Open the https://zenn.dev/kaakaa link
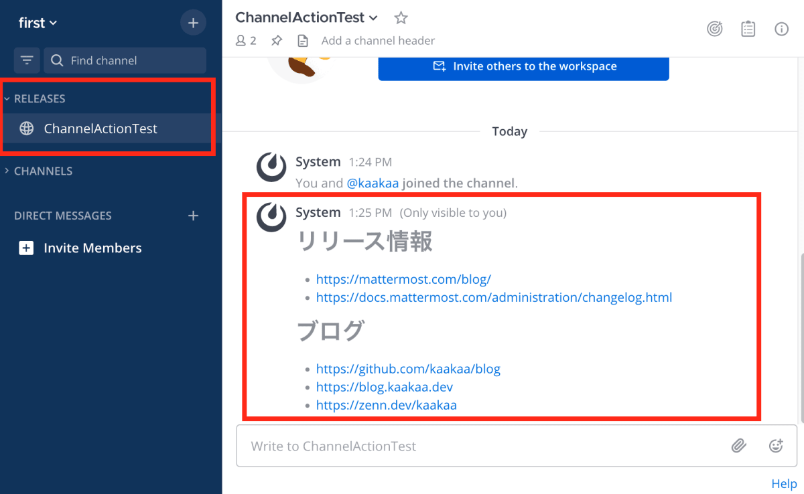Image resolution: width=804 pixels, height=494 pixels. 387,405
